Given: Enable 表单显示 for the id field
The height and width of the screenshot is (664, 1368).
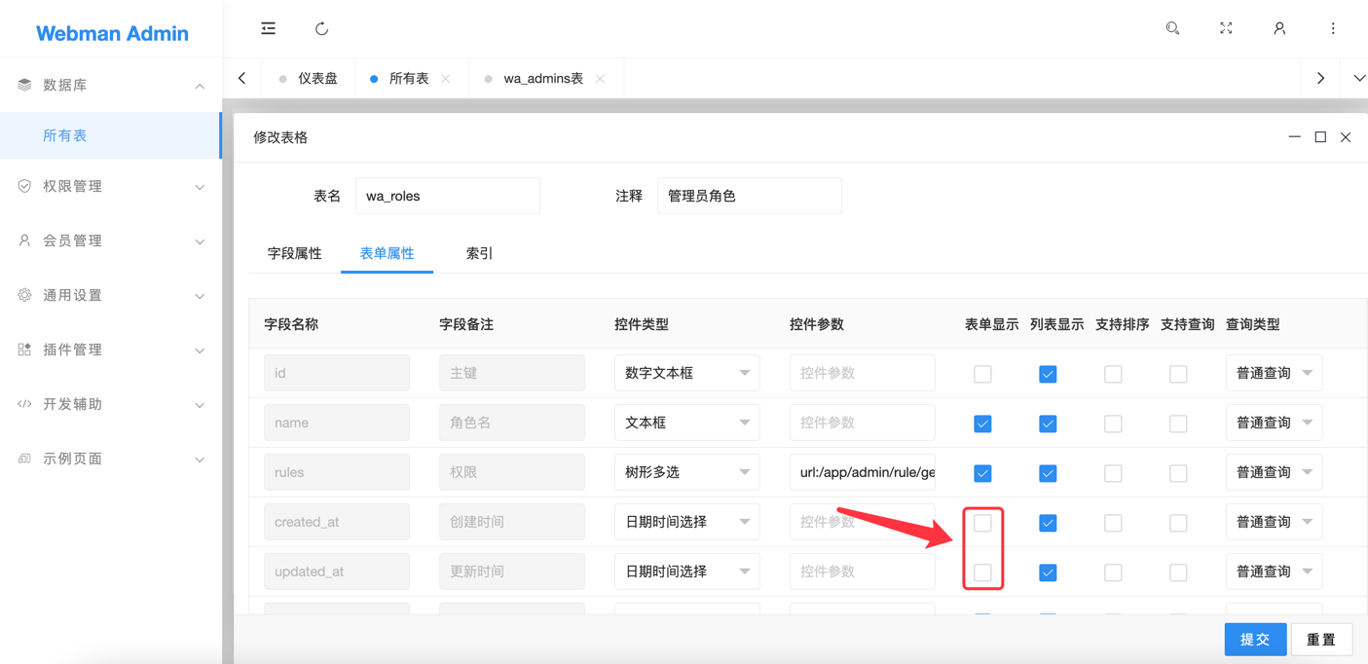Looking at the screenshot, I should pos(982,374).
